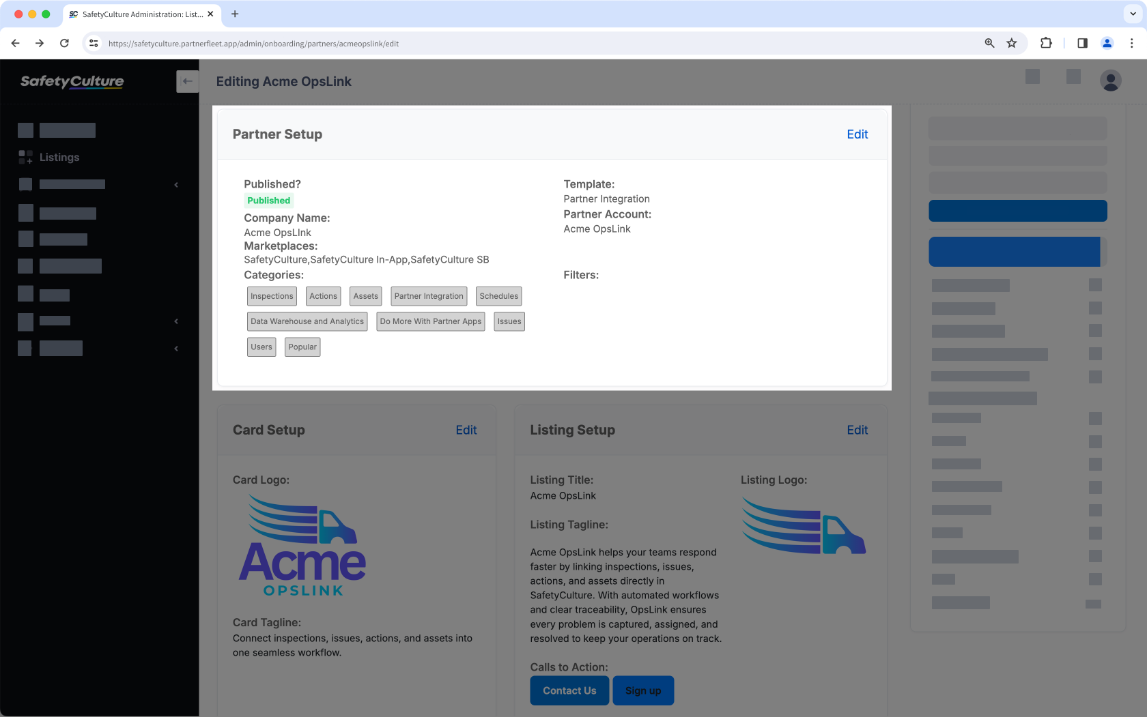Open Listings in the sidebar
Screen dimensions: 1147x717
(59, 157)
